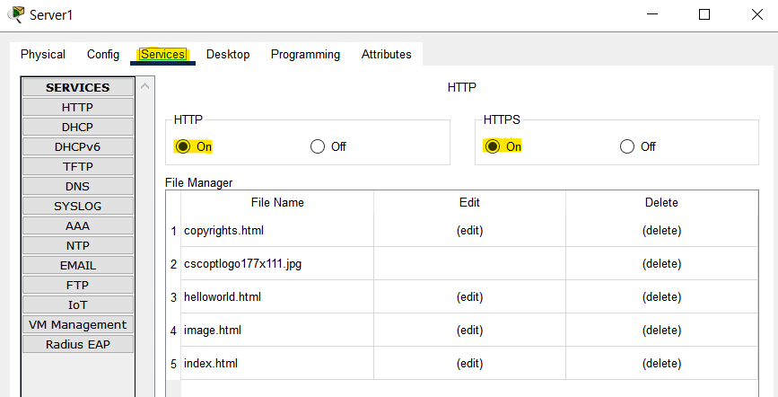
Task: Select the NTP service
Action: (x=78, y=245)
